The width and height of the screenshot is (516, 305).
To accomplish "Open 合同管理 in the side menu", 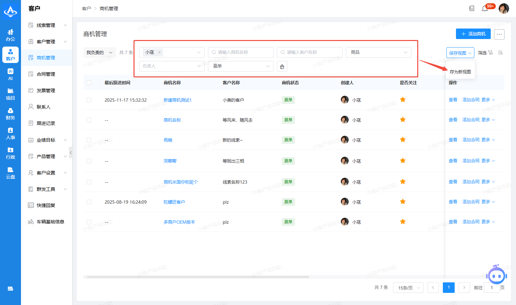I will (x=46, y=74).
